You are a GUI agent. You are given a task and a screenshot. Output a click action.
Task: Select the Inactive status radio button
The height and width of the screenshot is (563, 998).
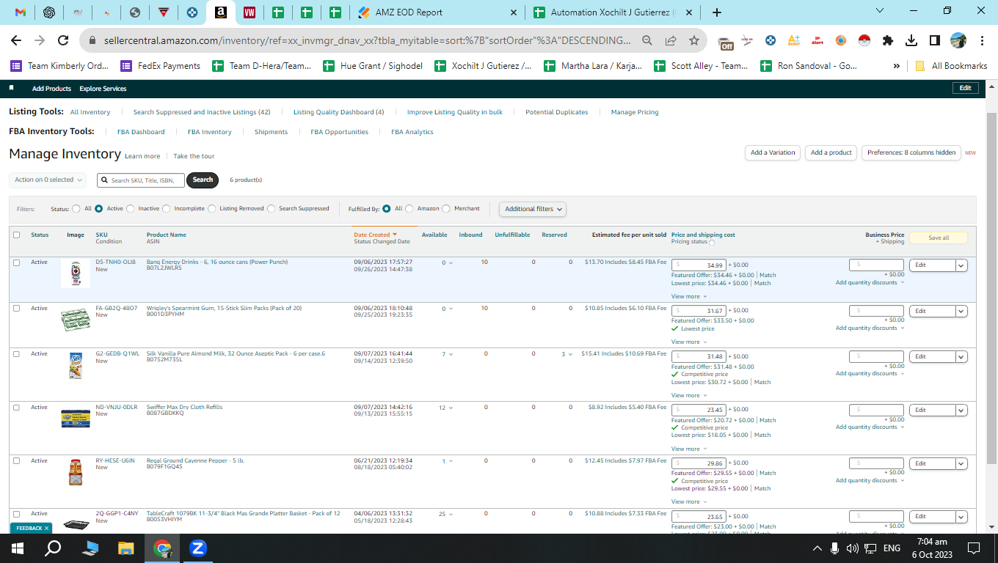tap(131, 209)
